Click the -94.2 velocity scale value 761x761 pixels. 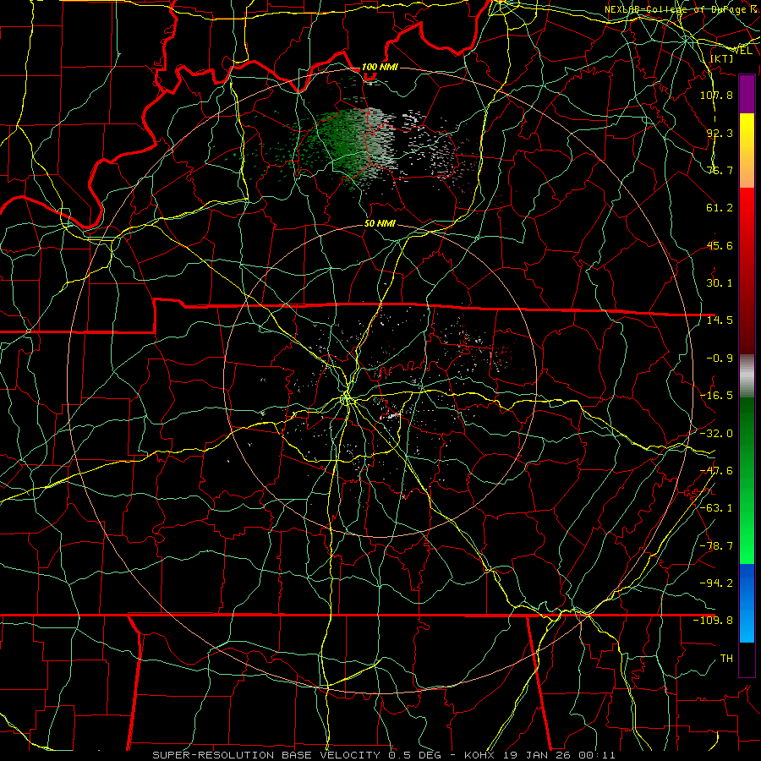[x=716, y=583]
